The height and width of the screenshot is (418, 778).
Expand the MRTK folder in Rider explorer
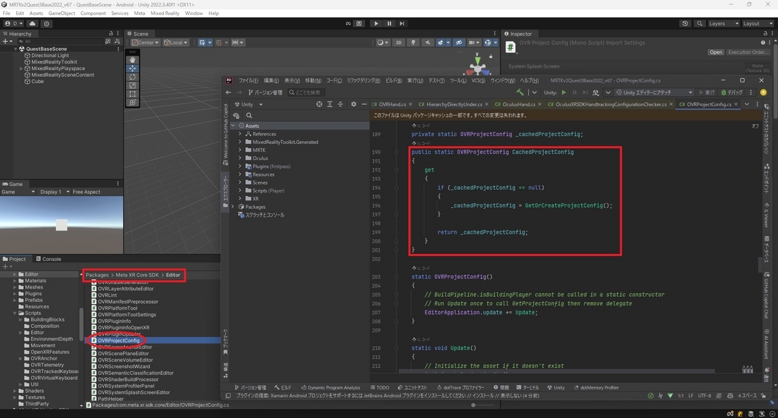pos(241,150)
